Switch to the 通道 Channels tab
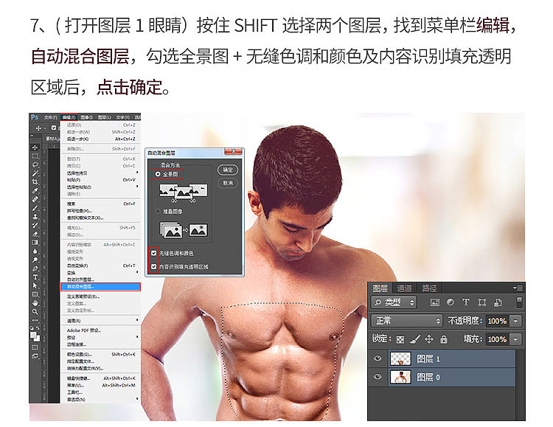Image resolution: width=553 pixels, height=427 pixels. click(x=404, y=288)
